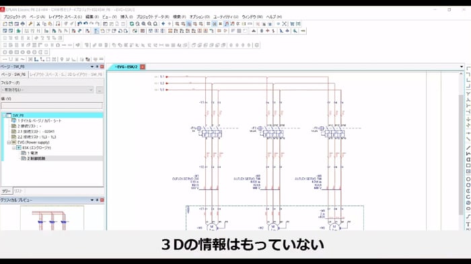471x264 pixels.
Task: Toggle pin on the ページ panel header
Action: [x=97, y=67]
